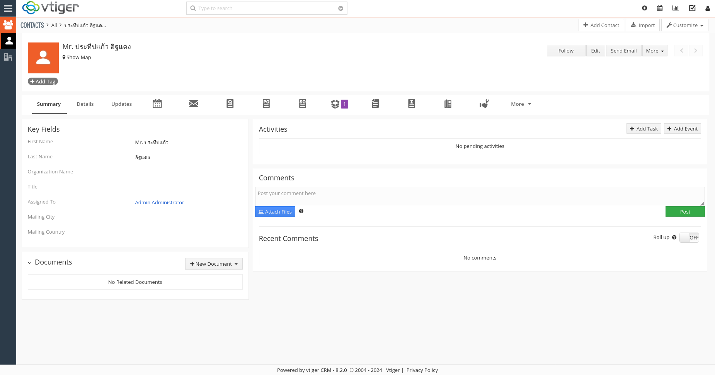Select the Sales Orders SO tab icon
This screenshot has height=375, width=715.
[302, 104]
